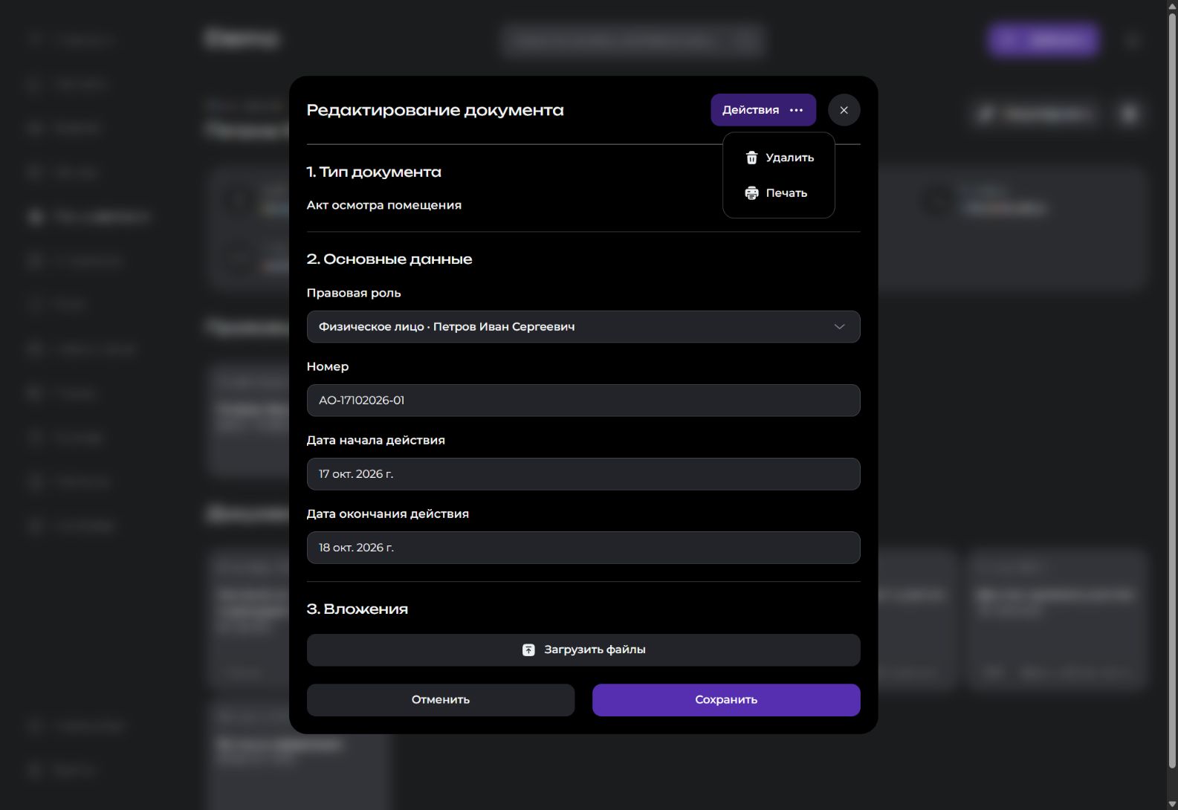Click the Сохранить button
The height and width of the screenshot is (810, 1178).
[726, 700]
